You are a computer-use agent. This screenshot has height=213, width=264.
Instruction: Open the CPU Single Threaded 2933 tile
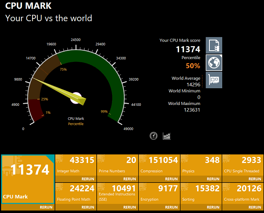click(243, 165)
